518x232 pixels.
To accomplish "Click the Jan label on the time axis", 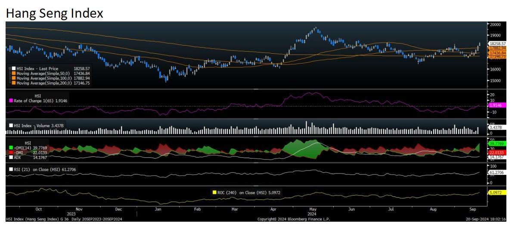I will [x=158, y=209].
